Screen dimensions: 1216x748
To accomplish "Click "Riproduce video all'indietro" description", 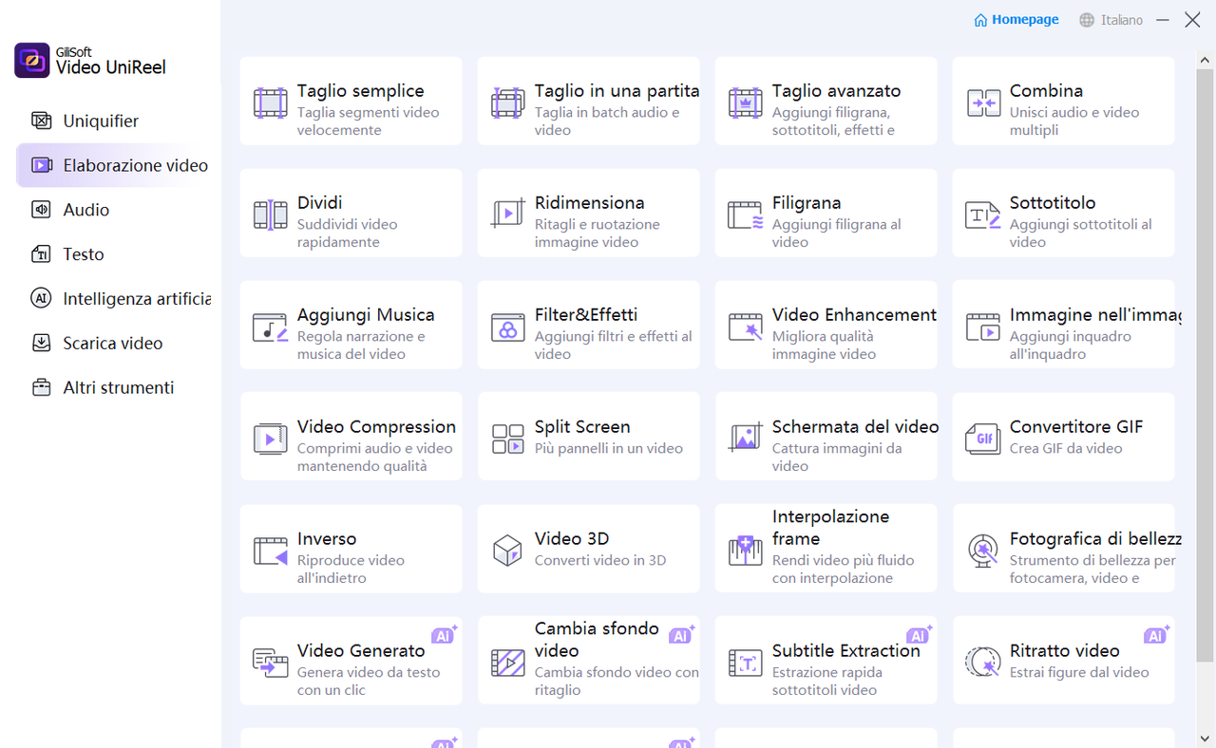I will [x=351, y=570].
